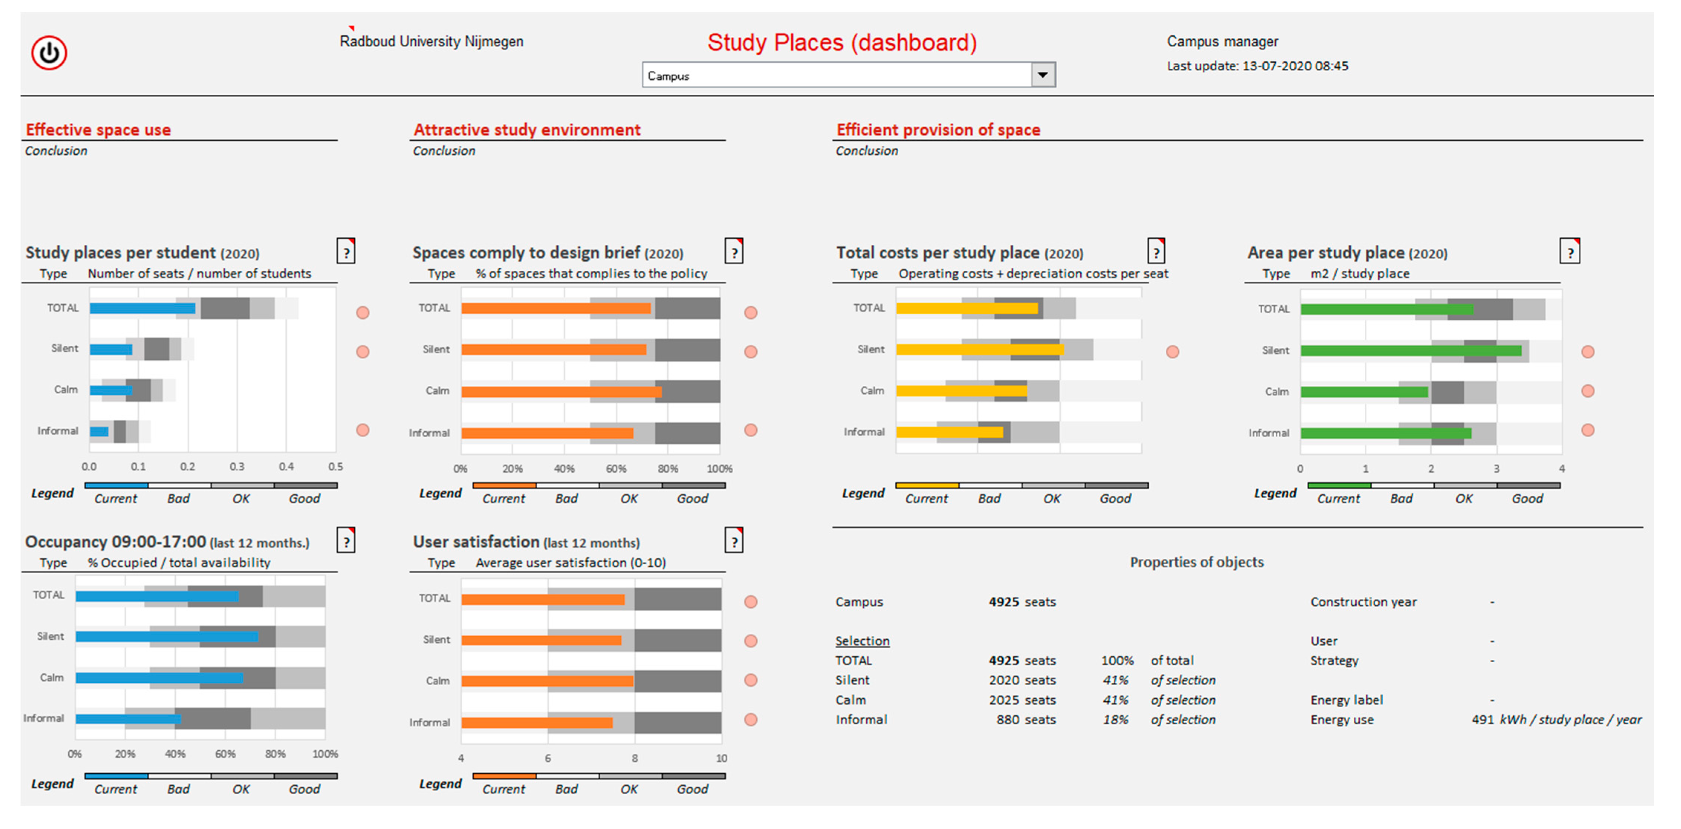Click red dot next to TOTAL study places
The width and height of the screenshot is (1681, 829).
point(363,313)
